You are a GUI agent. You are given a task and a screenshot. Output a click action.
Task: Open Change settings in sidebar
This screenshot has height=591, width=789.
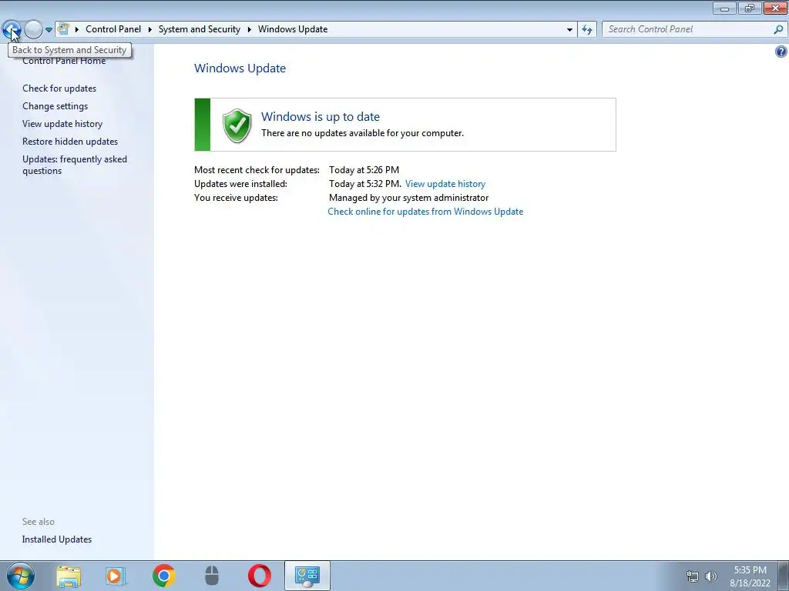55,106
